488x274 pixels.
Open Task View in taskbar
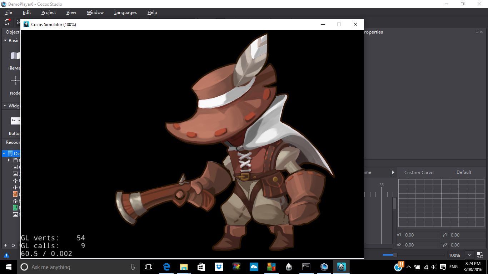149,267
